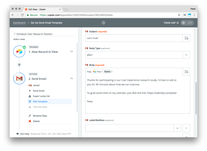The image size is (207, 151).
Task: Remove Label/Mailbox row with minus button
Action: pos(186,128)
